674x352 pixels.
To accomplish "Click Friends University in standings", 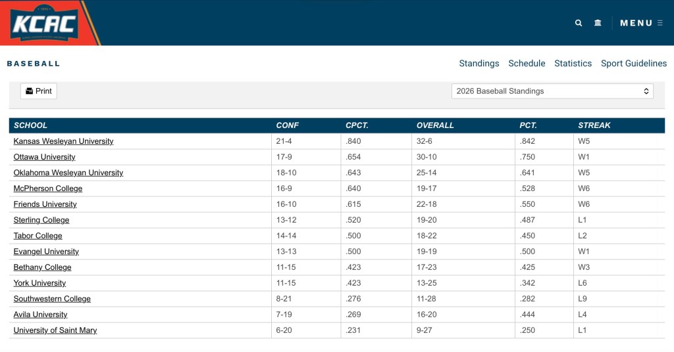I will (x=45, y=204).
